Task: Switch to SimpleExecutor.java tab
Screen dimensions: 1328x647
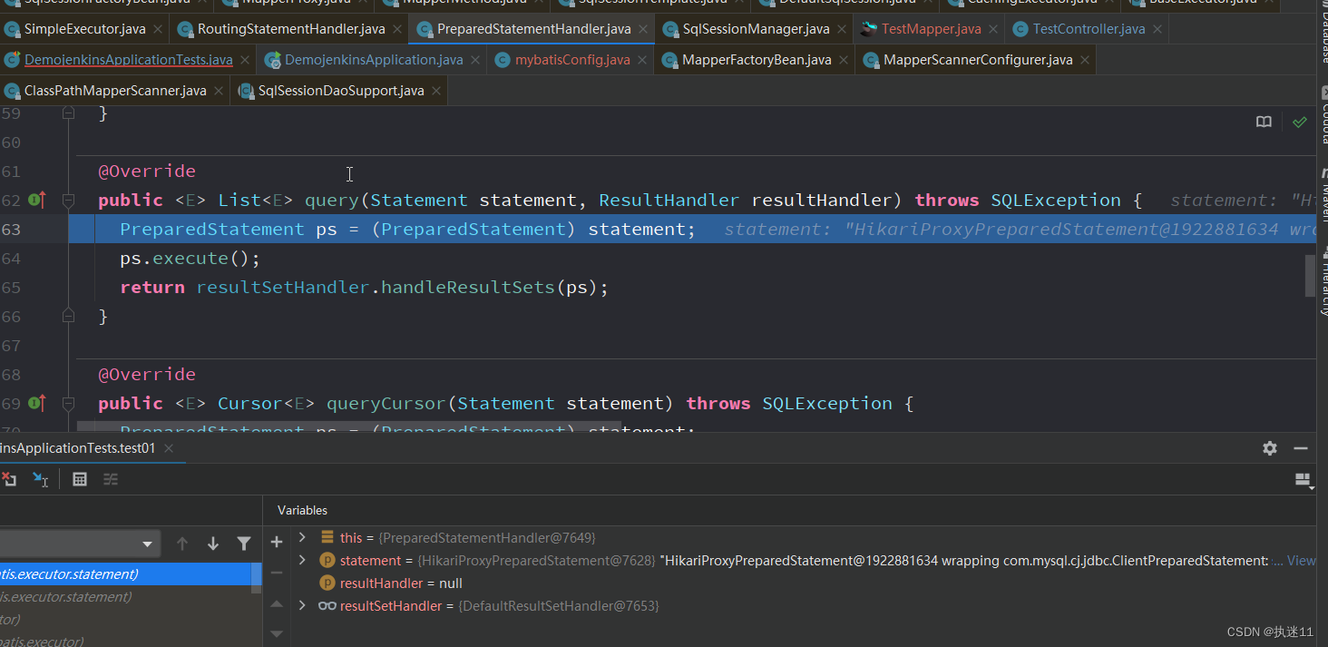Action: [x=85, y=29]
